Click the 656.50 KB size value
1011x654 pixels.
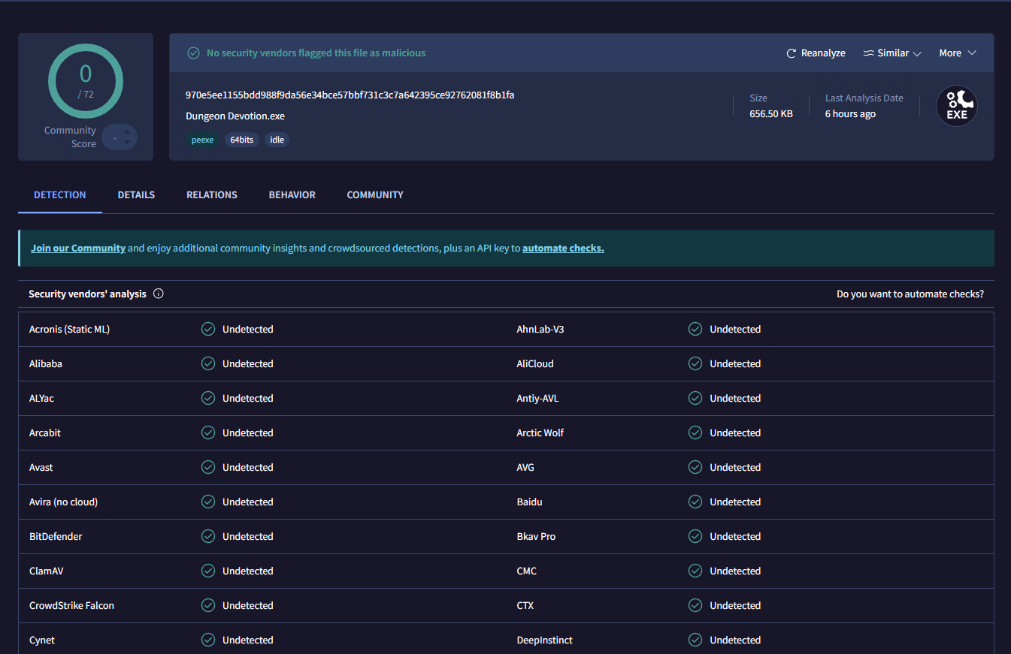coord(771,114)
